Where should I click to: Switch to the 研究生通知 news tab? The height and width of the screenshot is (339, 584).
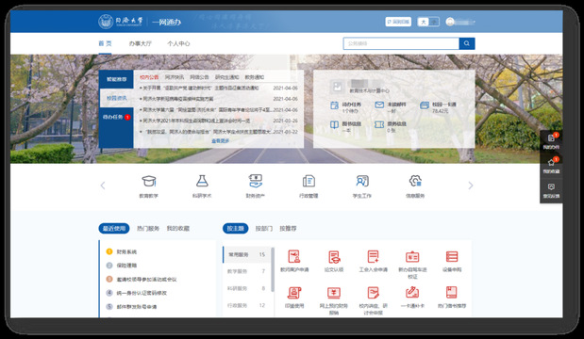coord(226,77)
